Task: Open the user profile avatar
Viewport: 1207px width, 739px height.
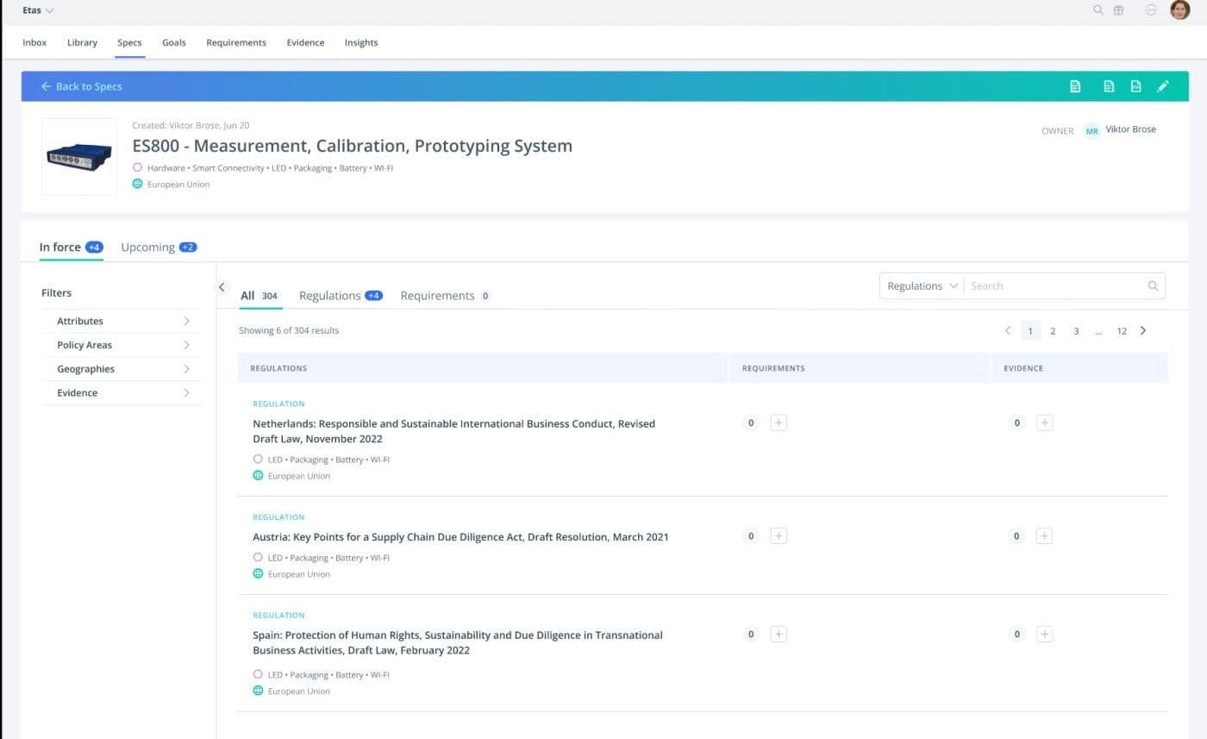Action: pos(1179,10)
